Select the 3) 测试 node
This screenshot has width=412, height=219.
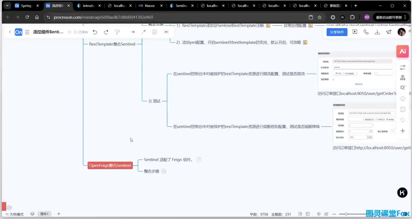click(154, 101)
